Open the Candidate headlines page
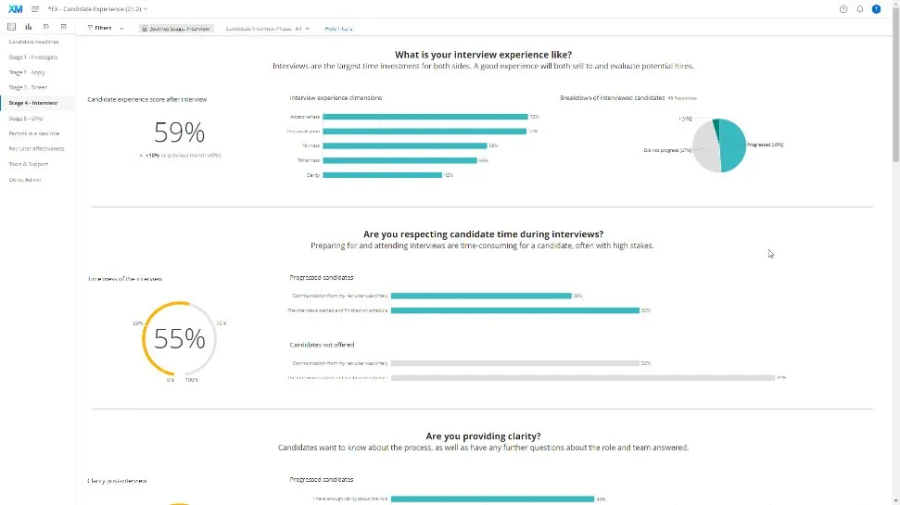 click(33, 42)
